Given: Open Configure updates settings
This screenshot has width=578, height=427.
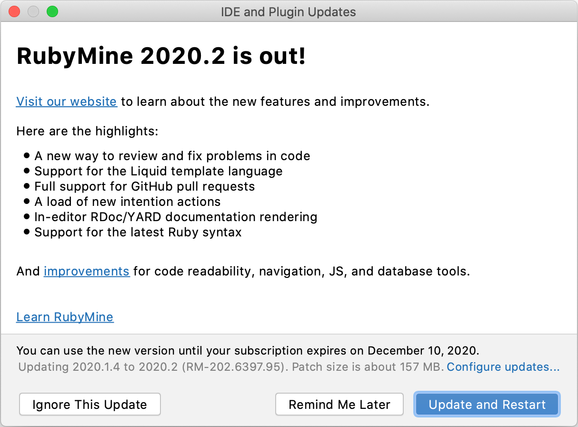Looking at the screenshot, I should click(x=502, y=367).
